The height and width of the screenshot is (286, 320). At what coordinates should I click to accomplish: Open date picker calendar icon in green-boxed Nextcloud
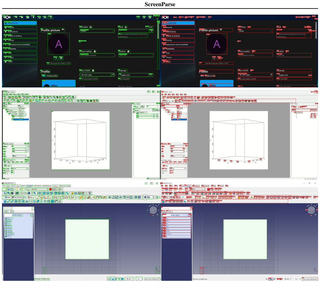(x=113, y=75)
